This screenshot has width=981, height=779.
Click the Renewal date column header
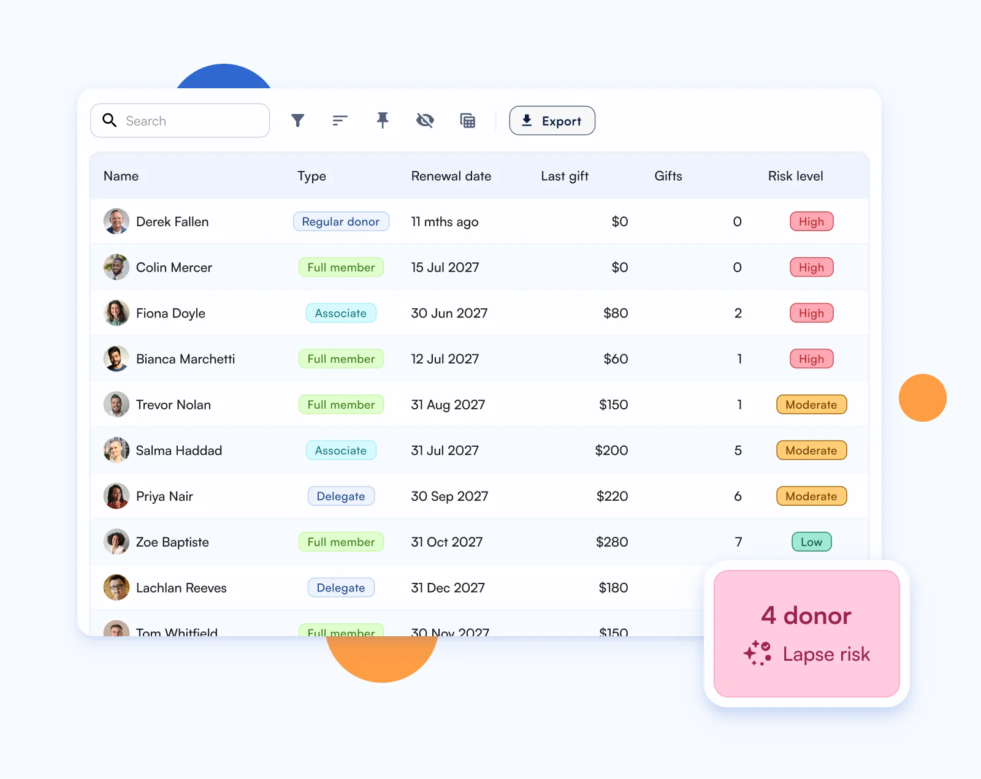(451, 176)
